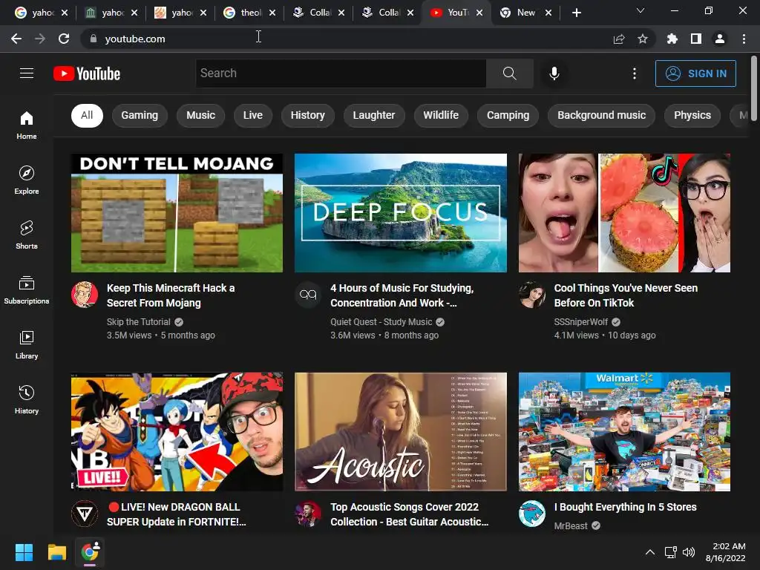Open Chrome three-dot menu
Viewport: 760px width, 570px height.
(744, 39)
